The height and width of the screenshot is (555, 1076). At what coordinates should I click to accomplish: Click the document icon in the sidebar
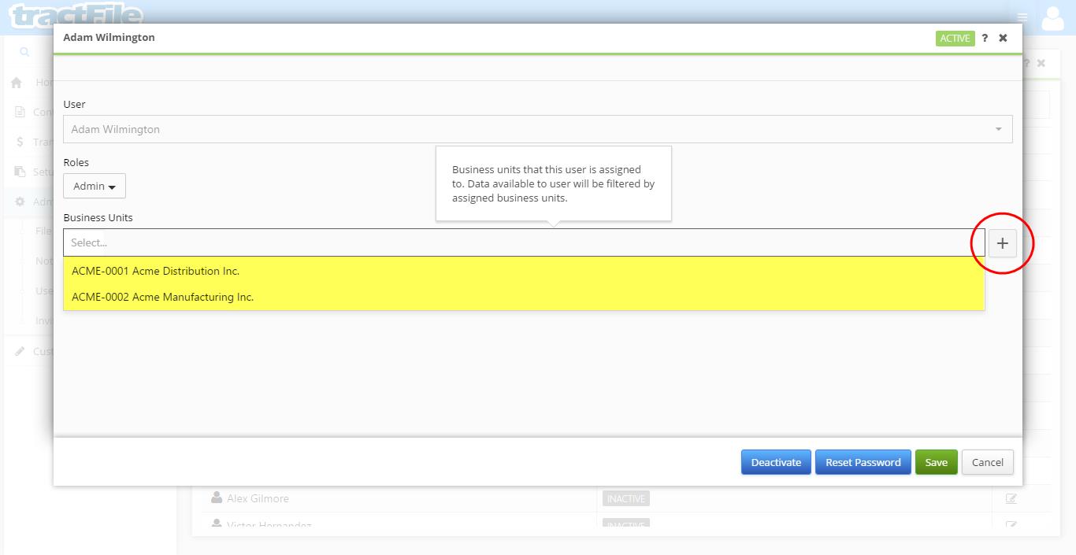(x=20, y=112)
